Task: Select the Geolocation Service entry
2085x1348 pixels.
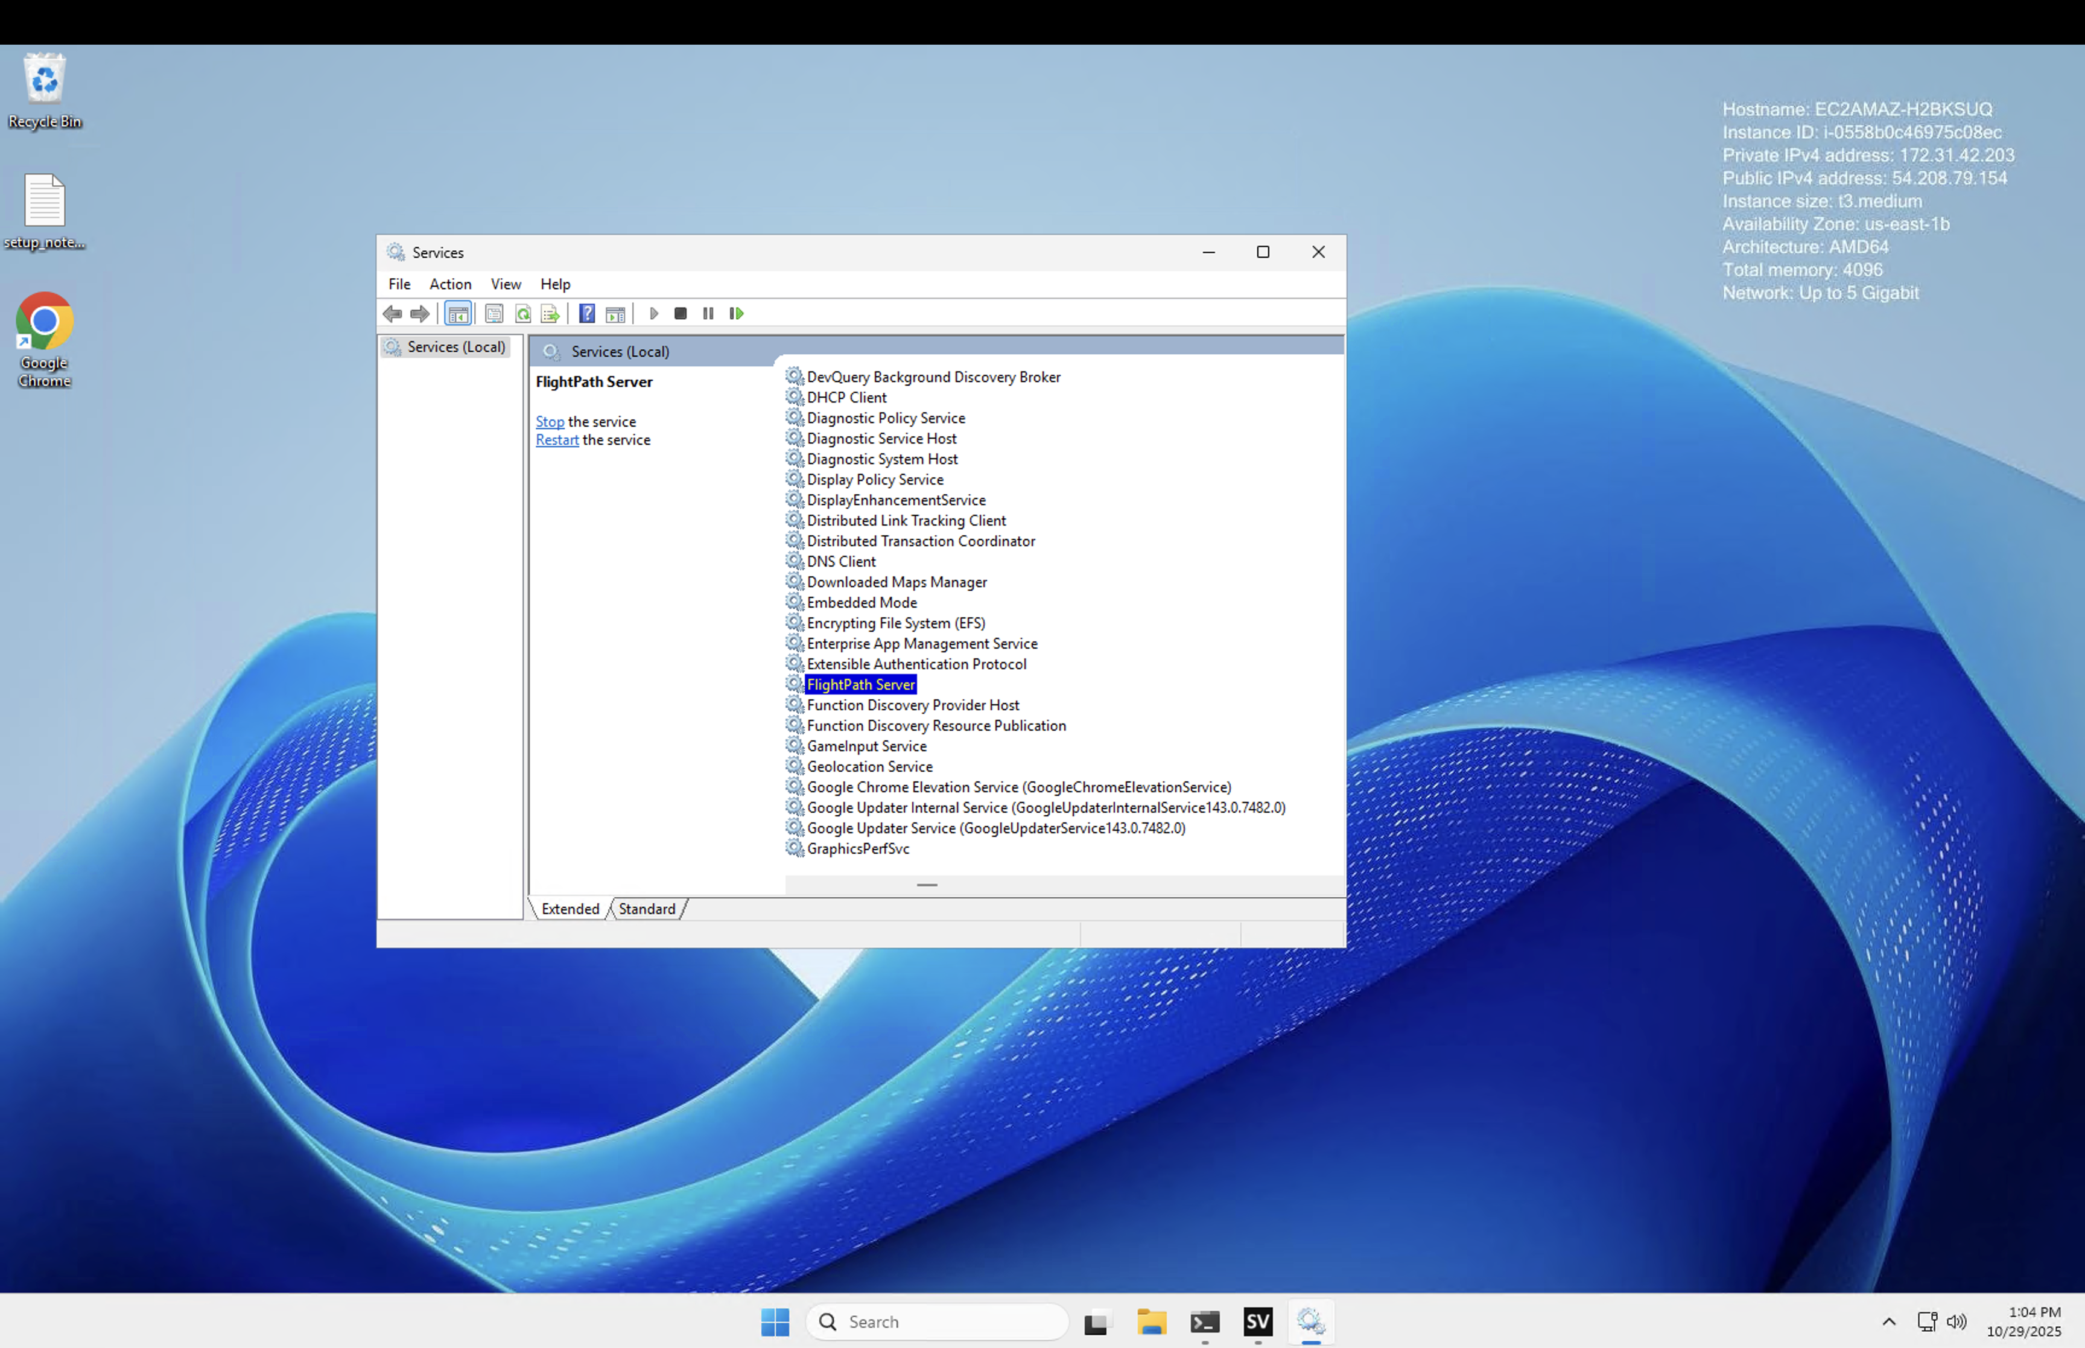Action: click(x=869, y=767)
